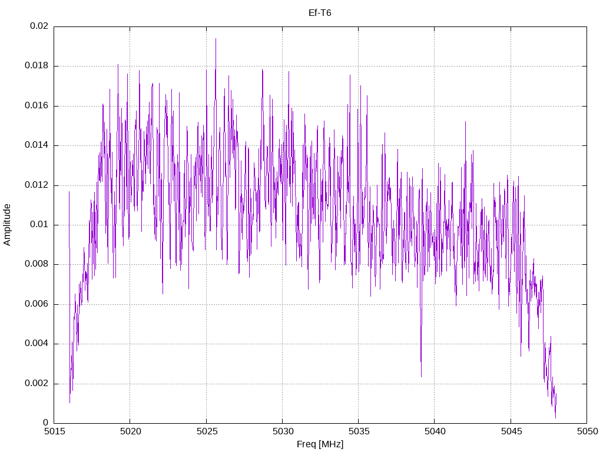Screen dimensions: 603x452
Task: Click the Freq [MHz] x-axis label
Action: click(320, 444)
